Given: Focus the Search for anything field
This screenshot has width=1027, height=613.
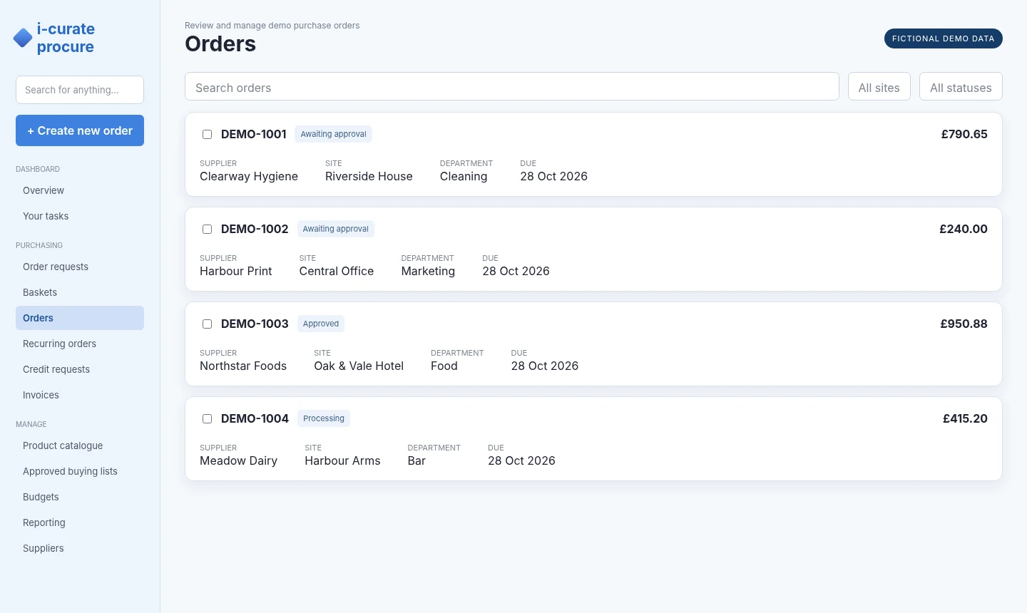Looking at the screenshot, I should [80, 90].
